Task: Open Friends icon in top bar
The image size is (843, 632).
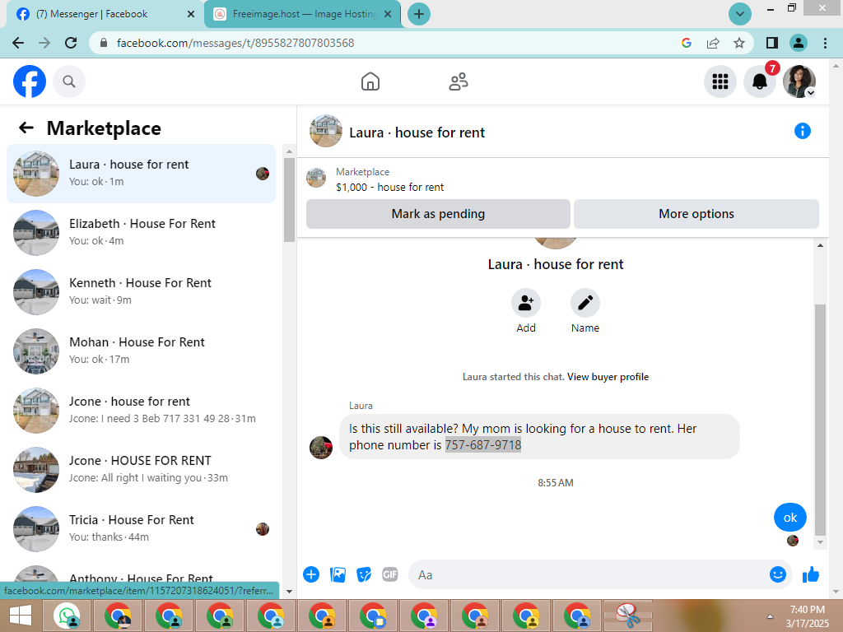Action: (x=458, y=81)
